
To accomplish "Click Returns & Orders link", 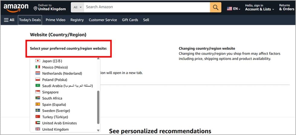I will [286, 8].
